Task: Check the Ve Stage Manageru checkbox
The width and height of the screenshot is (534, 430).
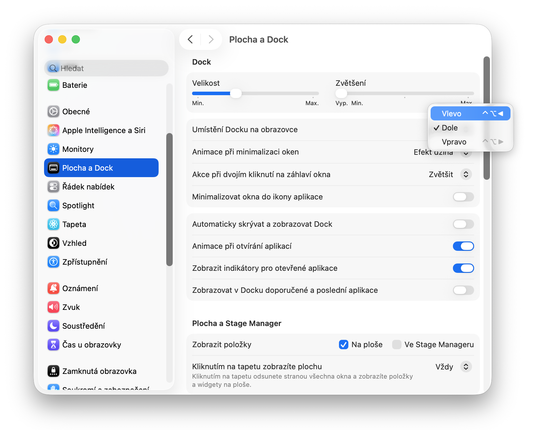Action: pyautogui.click(x=397, y=345)
